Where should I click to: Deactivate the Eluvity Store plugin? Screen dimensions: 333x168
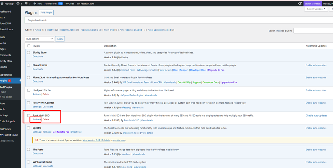pyautogui.click(x=38, y=57)
